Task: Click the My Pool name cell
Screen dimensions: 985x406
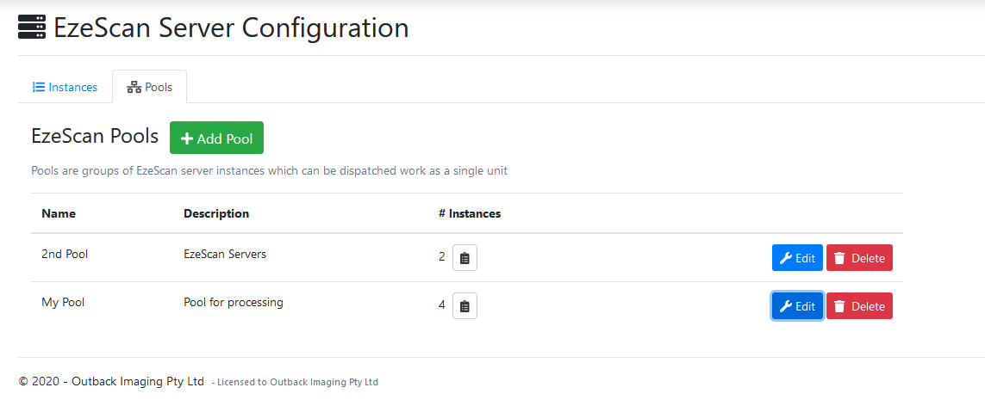Action: (63, 303)
